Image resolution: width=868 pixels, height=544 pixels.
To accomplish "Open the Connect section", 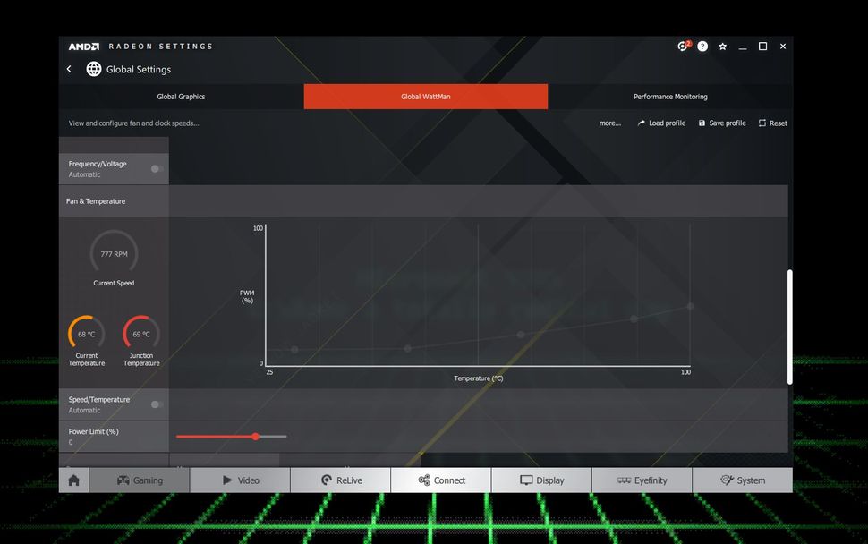I will click(440, 480).
